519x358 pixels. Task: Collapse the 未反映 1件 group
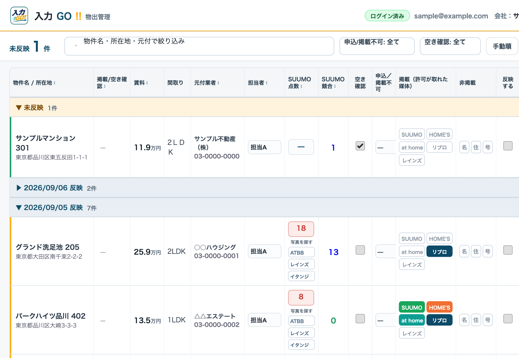[x=264, y=108]
